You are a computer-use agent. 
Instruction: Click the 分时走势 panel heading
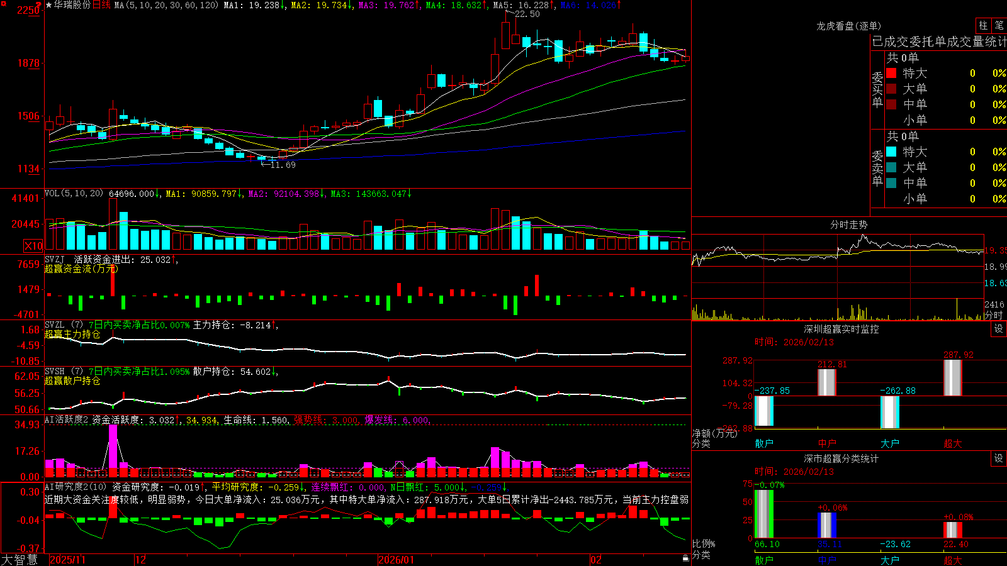[848, 225]
